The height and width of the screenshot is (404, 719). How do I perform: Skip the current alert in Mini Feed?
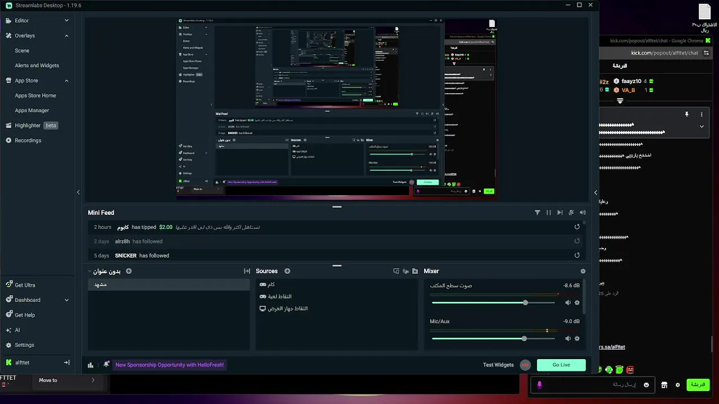(560, 213)
